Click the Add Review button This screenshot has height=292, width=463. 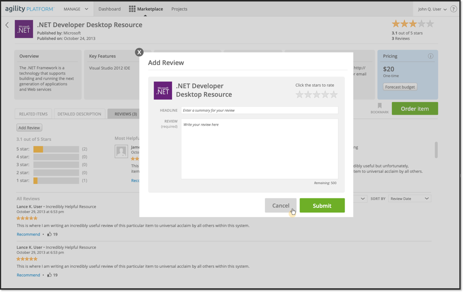pyautogui.click(x=29, y=128)
